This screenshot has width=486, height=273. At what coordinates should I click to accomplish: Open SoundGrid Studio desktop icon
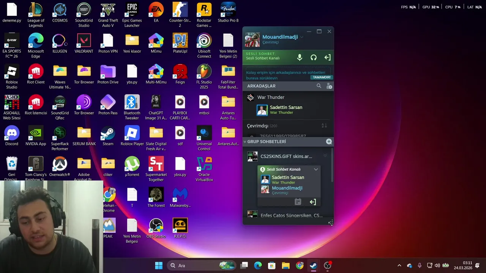[84, 15]
